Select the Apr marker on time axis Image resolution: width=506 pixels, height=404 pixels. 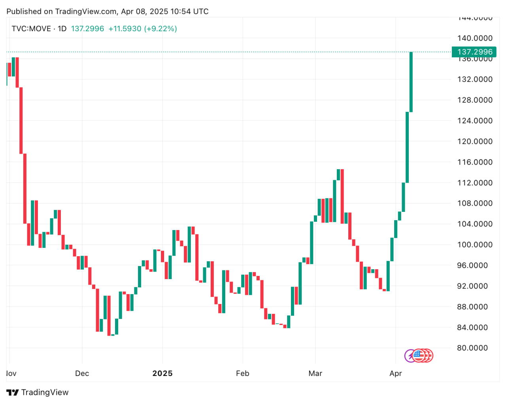tap(396, 374)
